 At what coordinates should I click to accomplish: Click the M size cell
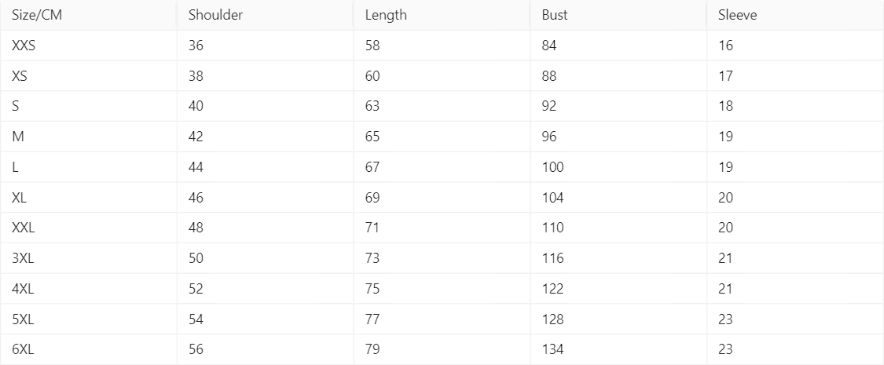point(18,137)
